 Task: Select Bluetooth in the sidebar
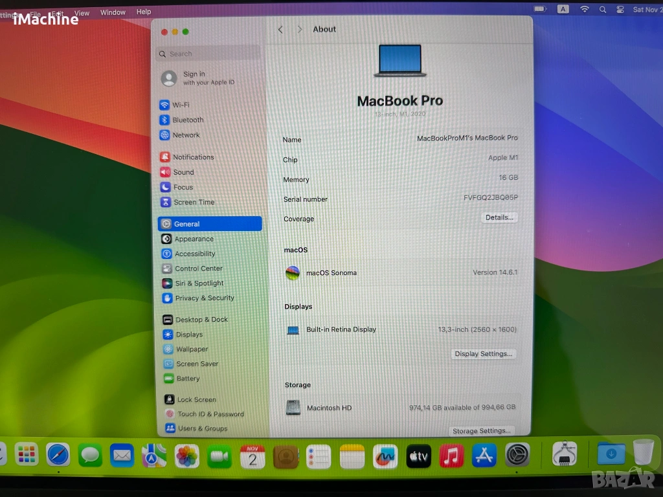(x=188, y=120)
